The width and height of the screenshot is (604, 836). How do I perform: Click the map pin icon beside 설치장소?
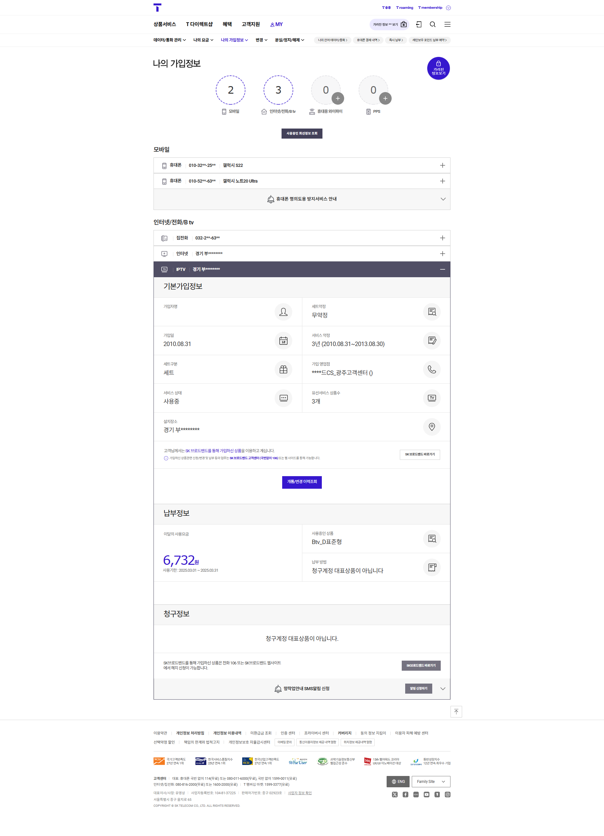point(432,426)
